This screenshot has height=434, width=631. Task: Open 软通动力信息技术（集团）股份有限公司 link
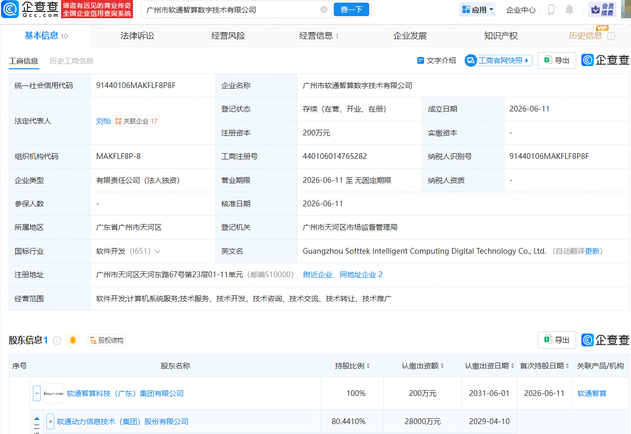(123, 421)
